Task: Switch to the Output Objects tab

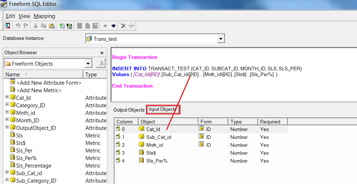Action: [x=129, y=110]
